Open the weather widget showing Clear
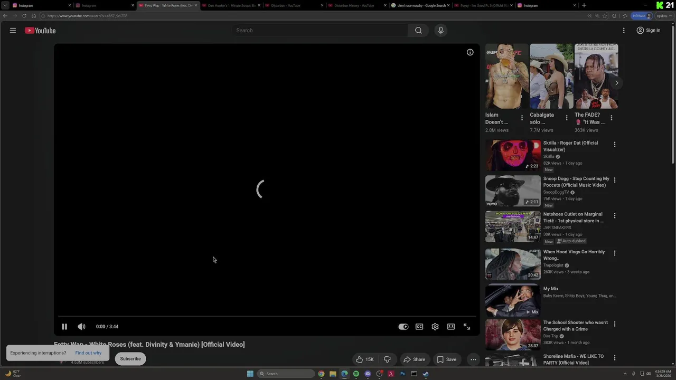Image resolution: width=676 pixels, height=380 pixels. [13, 374]
